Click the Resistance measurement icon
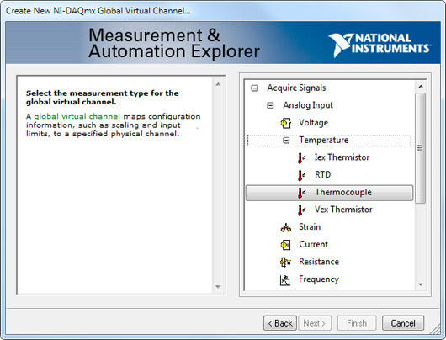This screenshot has width=446, height=340. (285, 262)
